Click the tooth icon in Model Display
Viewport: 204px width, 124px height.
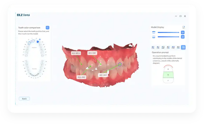(x=183, y=27)
